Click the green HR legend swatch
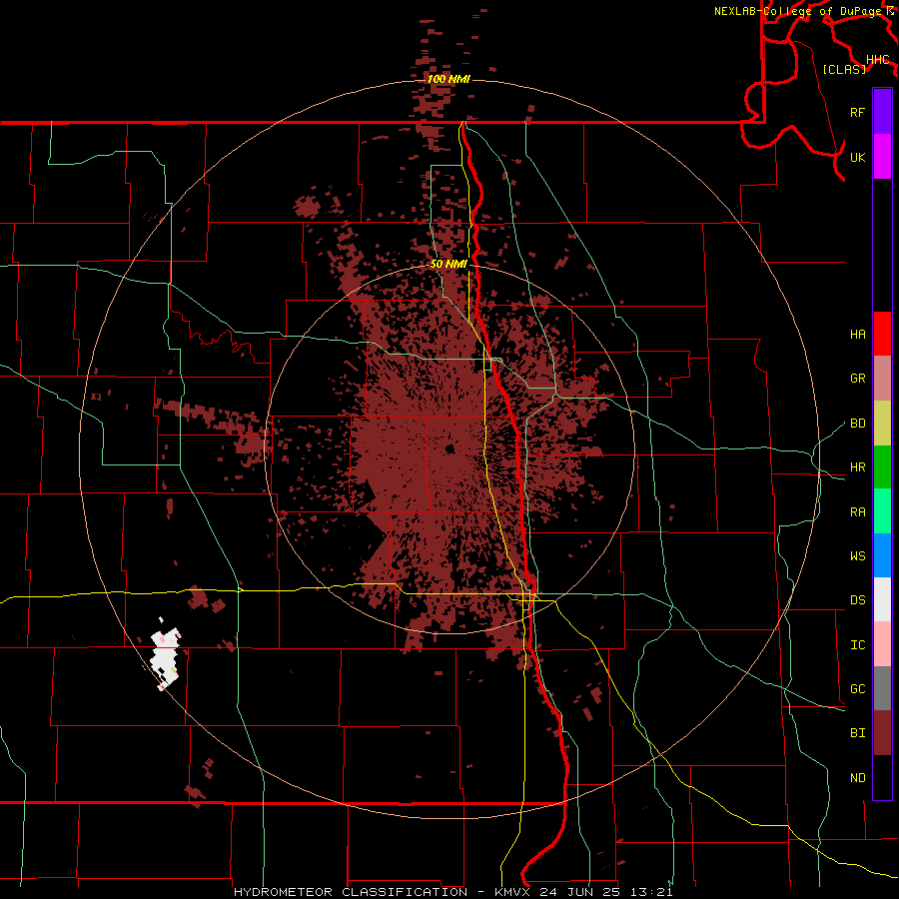The height and width of the screenshot is (899, 899). coord(882,467)
